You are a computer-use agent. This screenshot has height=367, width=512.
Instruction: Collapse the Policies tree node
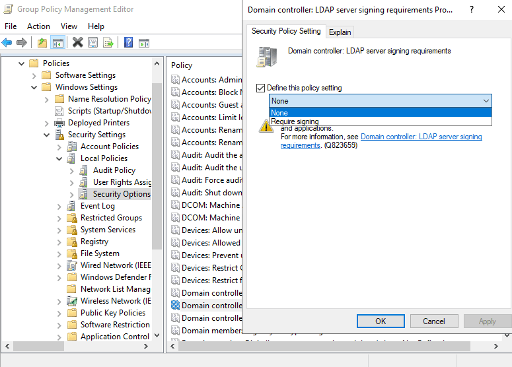coord(22,63)
